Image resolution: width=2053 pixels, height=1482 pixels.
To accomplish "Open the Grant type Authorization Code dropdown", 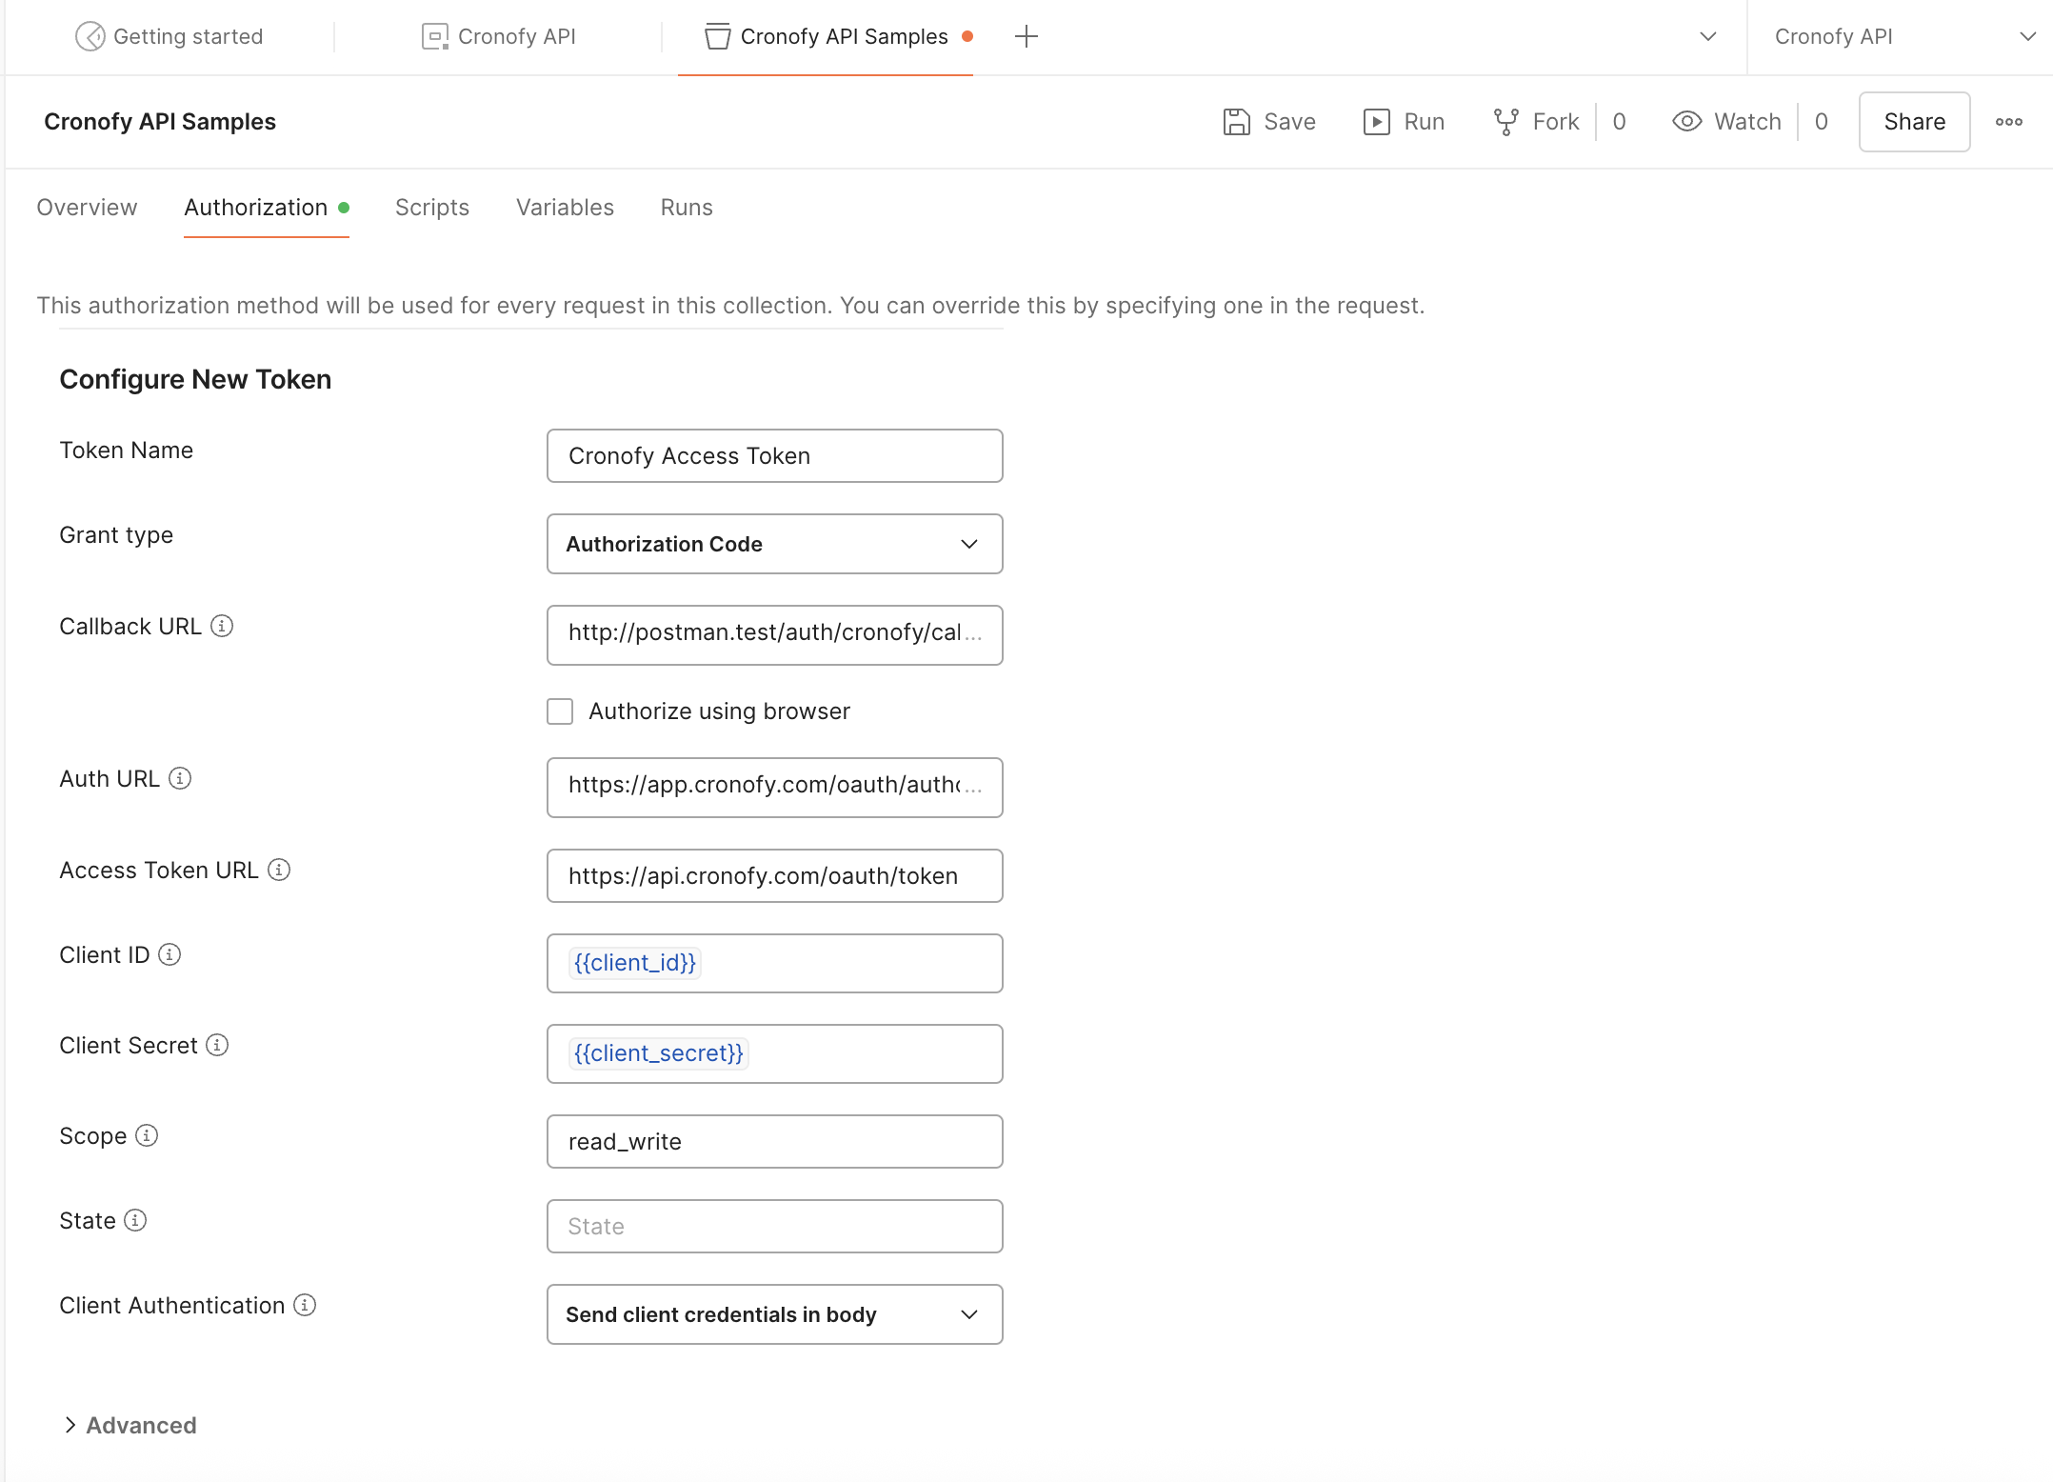I will point(774,544).
